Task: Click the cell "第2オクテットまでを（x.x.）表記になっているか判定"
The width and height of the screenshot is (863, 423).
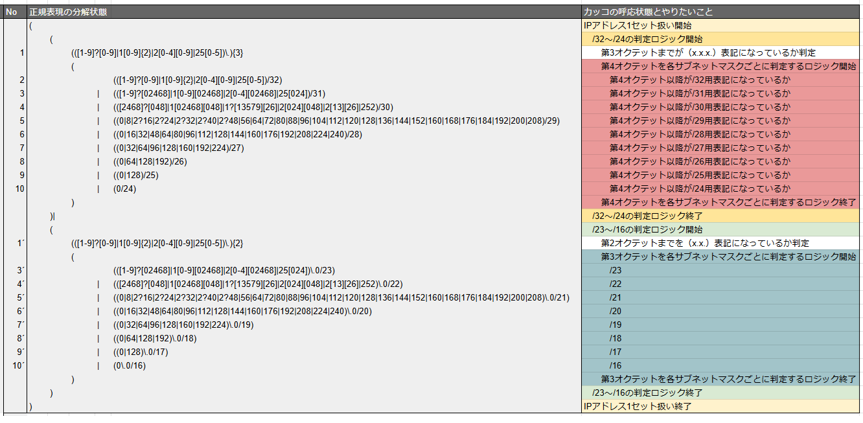Action: tap(721, 244)
